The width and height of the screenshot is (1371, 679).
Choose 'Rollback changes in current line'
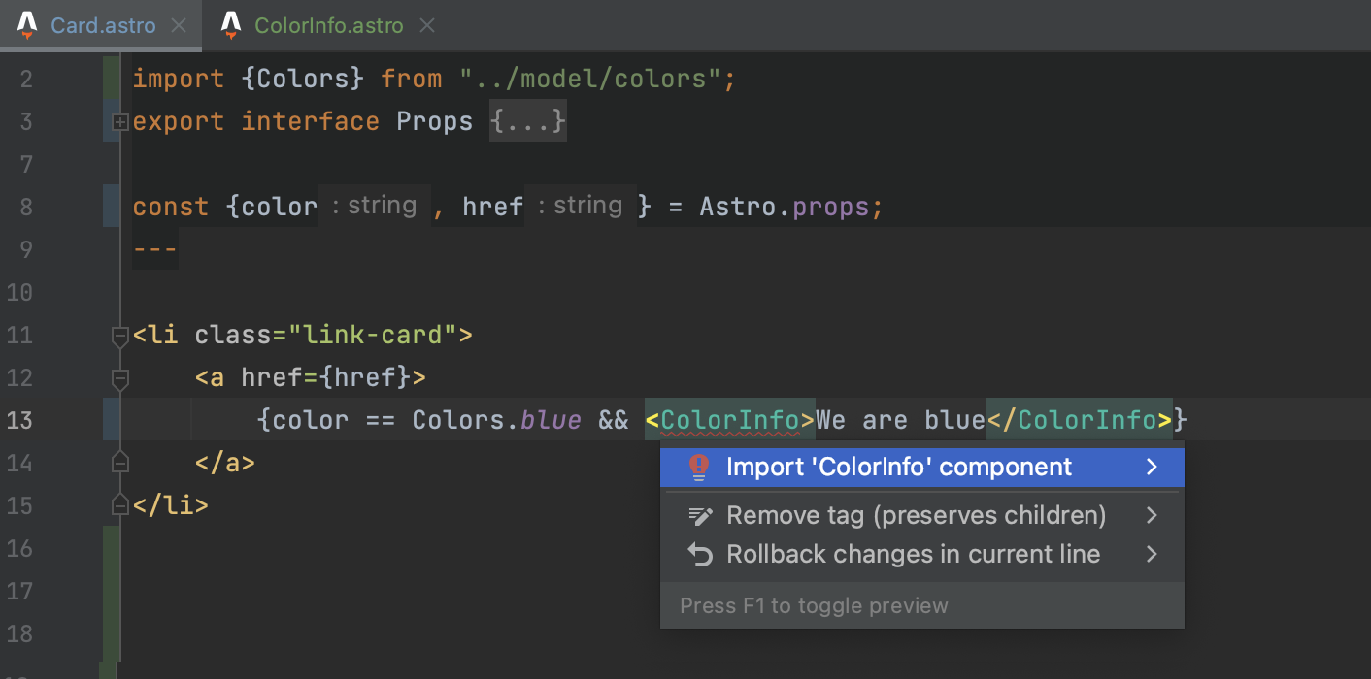pyautogui.click(x=913, y=554)
